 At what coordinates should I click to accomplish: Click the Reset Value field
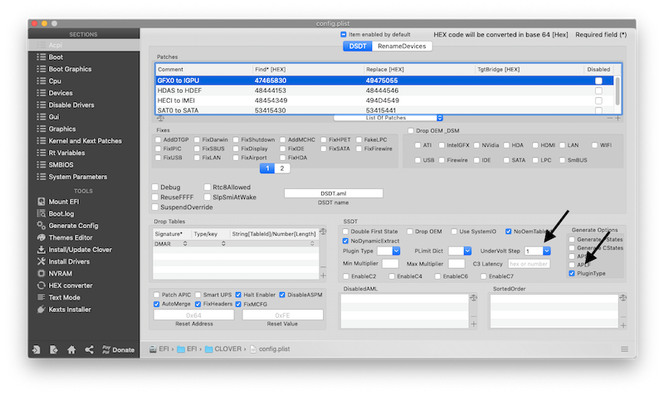pos(282,315)
